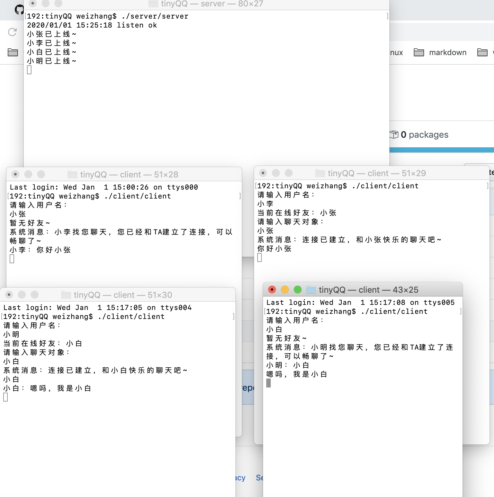The image size is (494, 497).
Task: Click the 'tinyQQ — client — 43×25' title
Action: click(x=369, y=290)
